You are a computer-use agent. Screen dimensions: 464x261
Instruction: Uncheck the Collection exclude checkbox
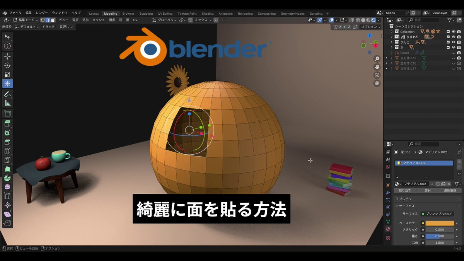tap(448, 32)
